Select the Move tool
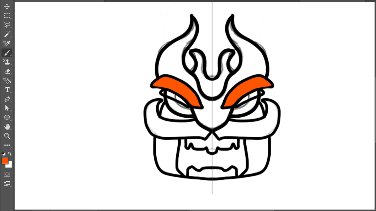The height and width of the screenshot is (211, 376). click(7, 6)
